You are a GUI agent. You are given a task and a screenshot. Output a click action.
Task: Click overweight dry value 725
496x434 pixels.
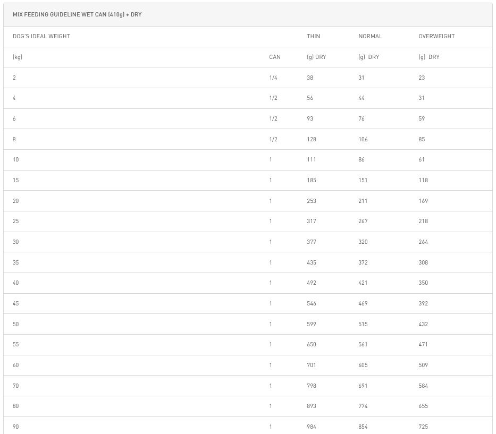coord(423,427)
